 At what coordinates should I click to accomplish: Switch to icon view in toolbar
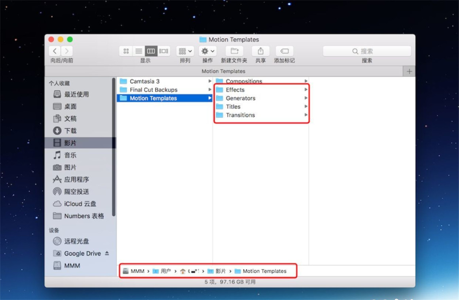[x=126, y=51]
